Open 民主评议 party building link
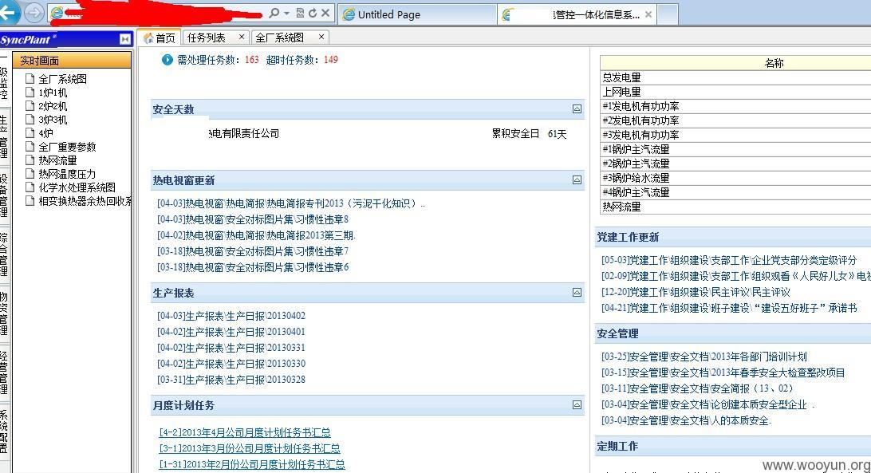The image size is (871, 473). pos(696,292)
